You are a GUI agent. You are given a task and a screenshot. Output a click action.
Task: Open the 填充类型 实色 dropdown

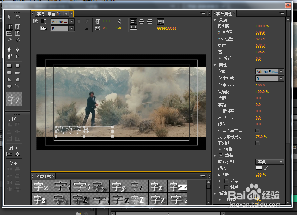pyautogui.click(x=269, y=162)
